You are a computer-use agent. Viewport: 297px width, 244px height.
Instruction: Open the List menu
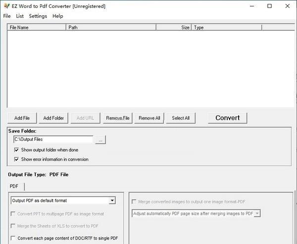[20, 16]
